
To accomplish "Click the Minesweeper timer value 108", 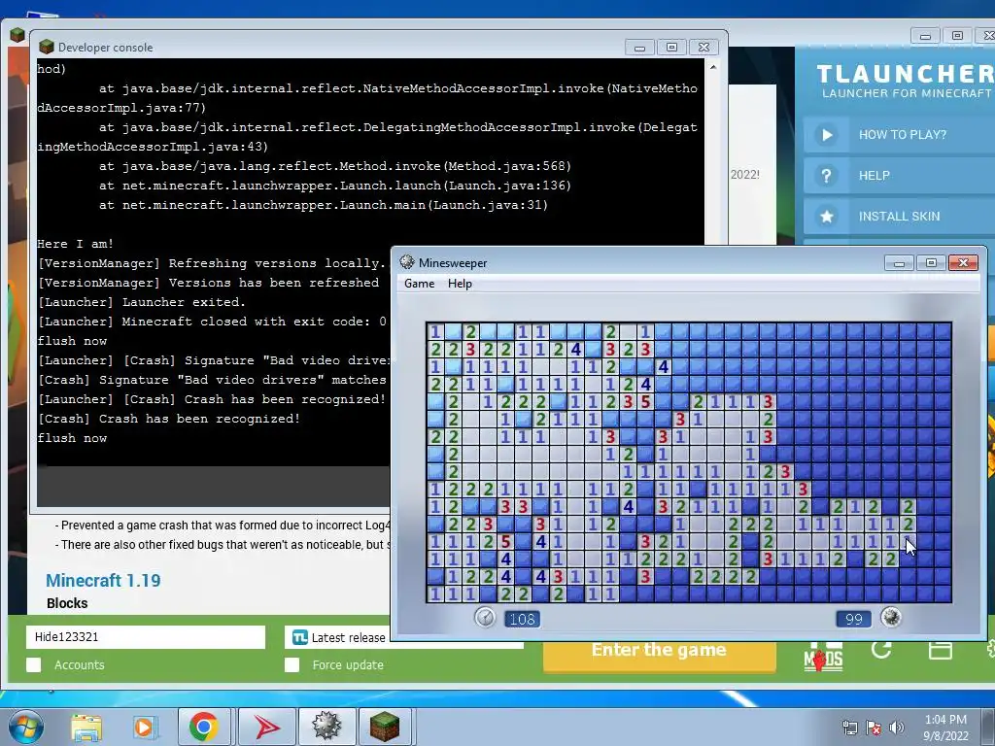I will point(522,619).
